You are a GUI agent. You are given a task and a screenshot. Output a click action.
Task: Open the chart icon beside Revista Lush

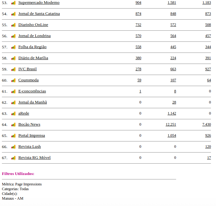[x=13, y=147]
